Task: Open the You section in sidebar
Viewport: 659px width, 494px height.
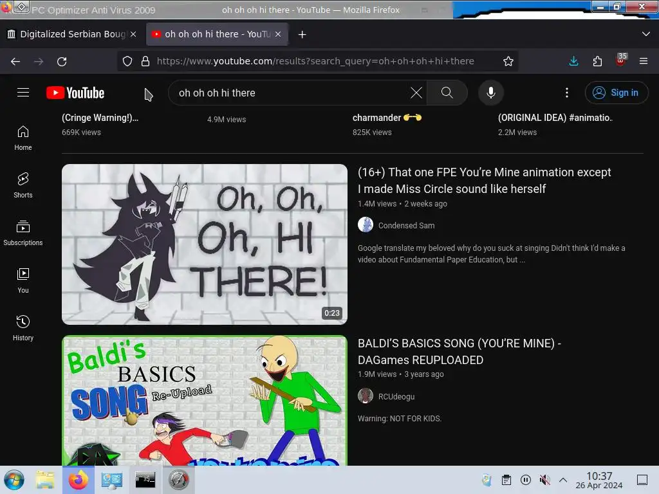Action: [x=23, y=280]
